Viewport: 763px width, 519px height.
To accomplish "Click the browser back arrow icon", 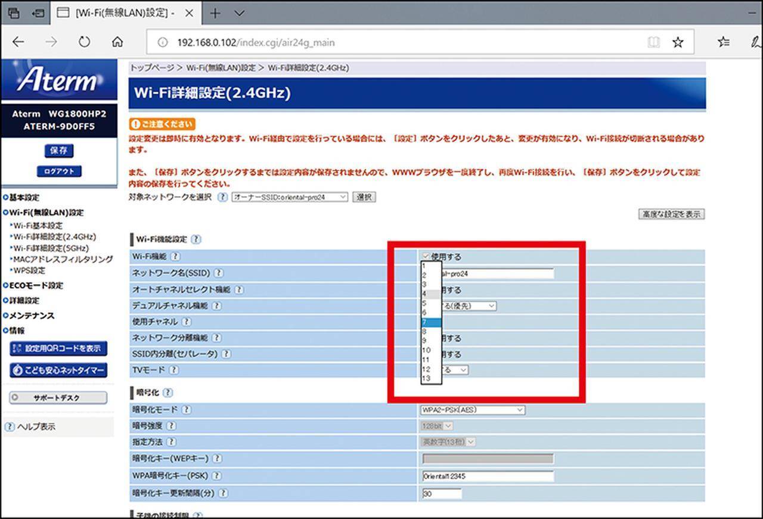I will 18,42.
